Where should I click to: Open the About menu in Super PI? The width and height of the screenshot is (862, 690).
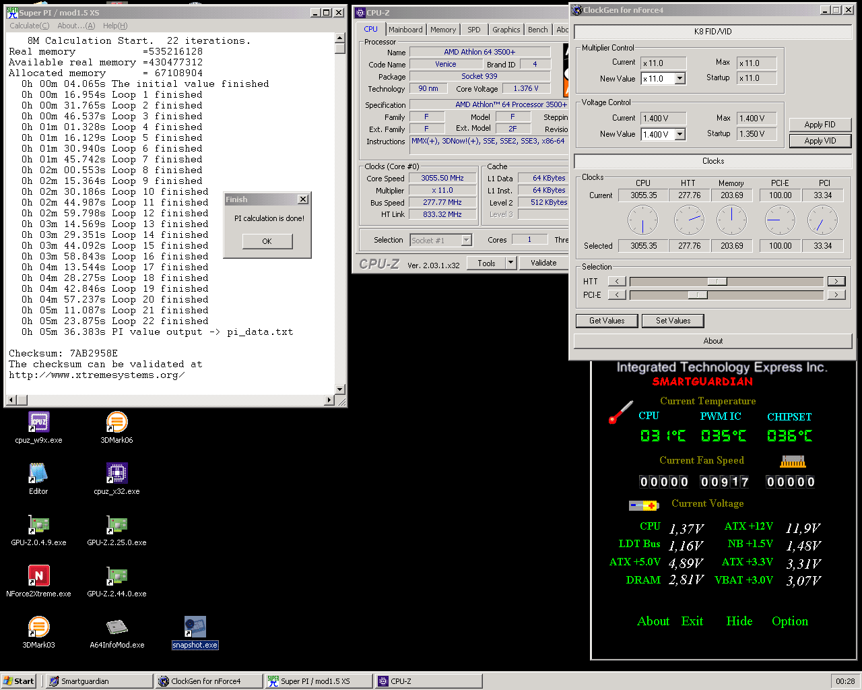point(76,26)
